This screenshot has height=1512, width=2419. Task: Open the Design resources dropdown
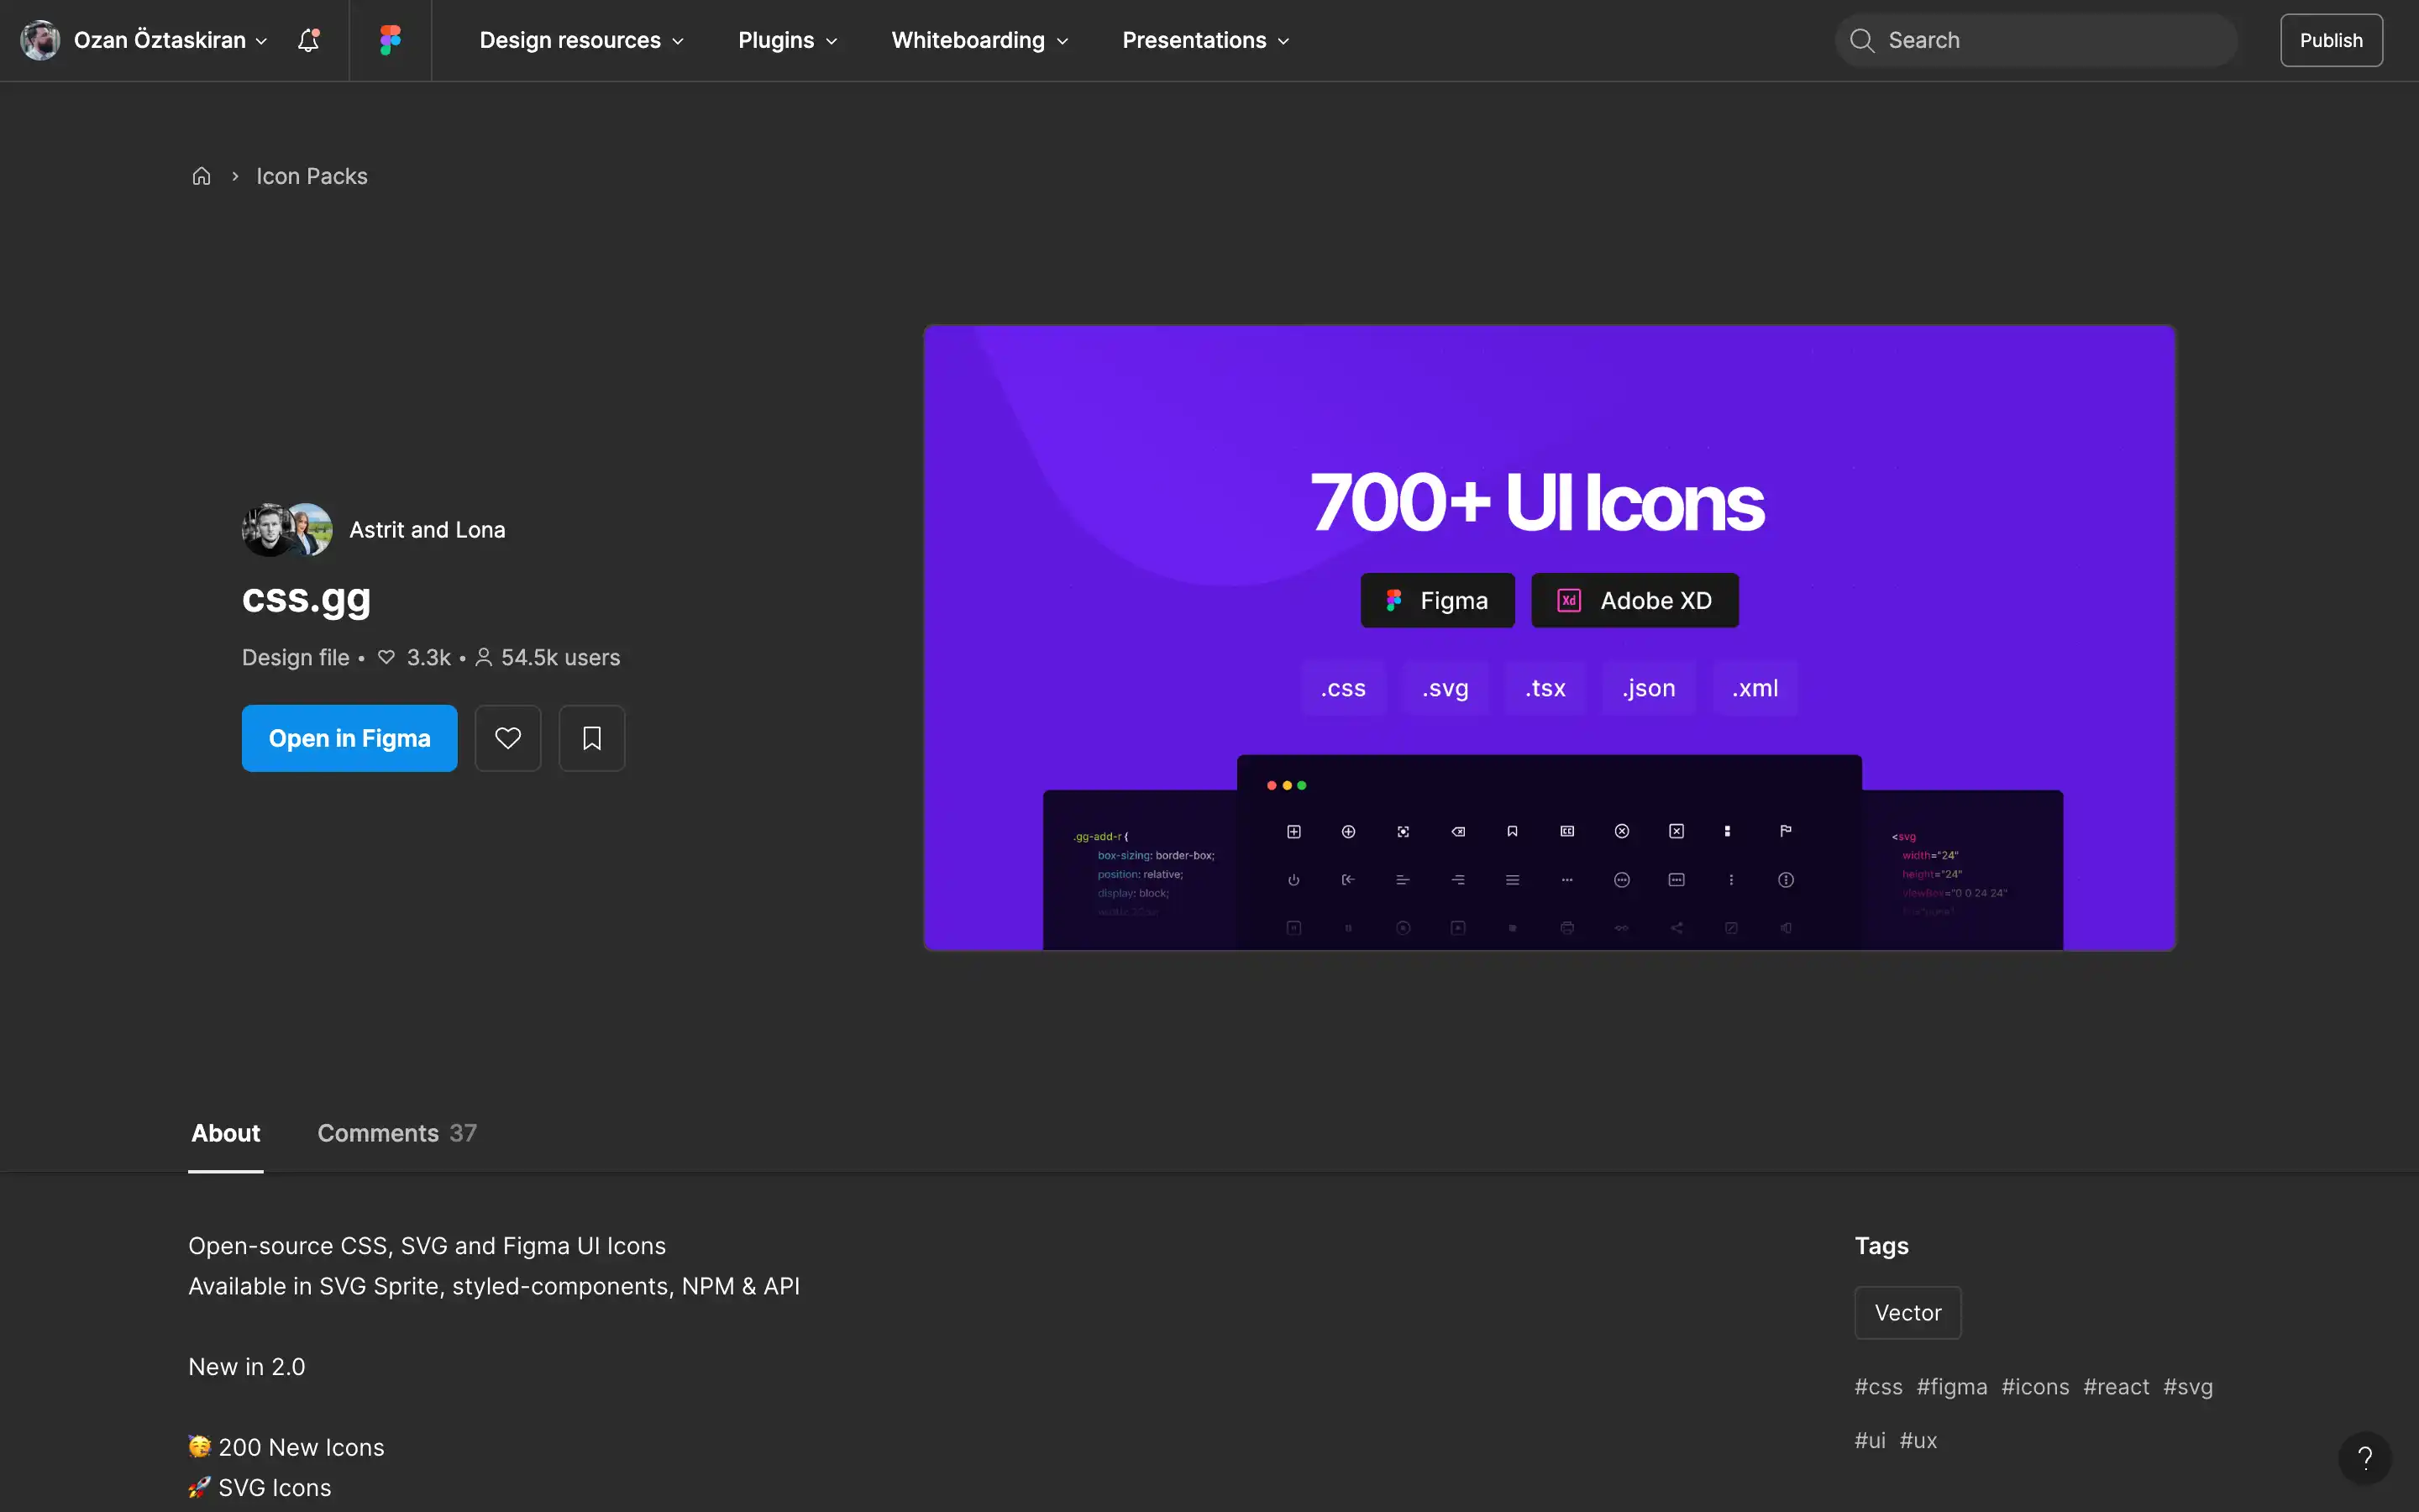[582, 40]
